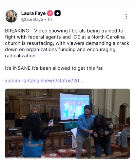This screenshot has width=135, height=163.
Task: Click the microphone stand in the video
Action: (x=73, y=120)
